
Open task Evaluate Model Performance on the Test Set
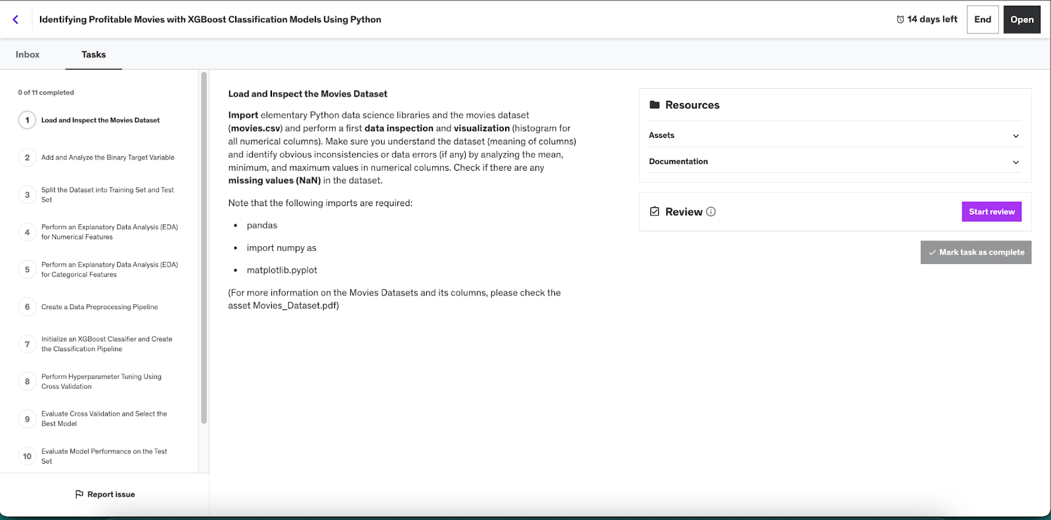[104, 456]
